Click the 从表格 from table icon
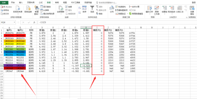197x99 pixels. coord(42,10)
